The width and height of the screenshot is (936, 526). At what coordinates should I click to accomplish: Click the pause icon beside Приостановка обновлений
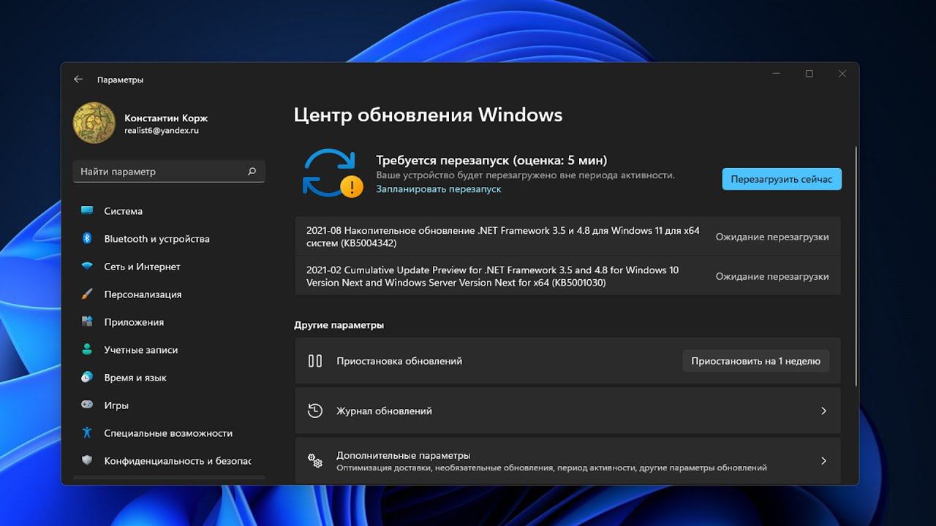click(x=315, y=361)
